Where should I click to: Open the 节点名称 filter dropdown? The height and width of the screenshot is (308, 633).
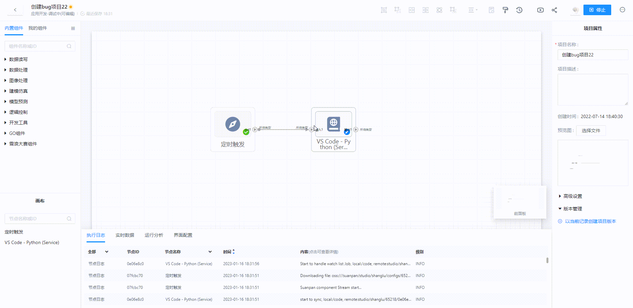click(x=210, y=252)
